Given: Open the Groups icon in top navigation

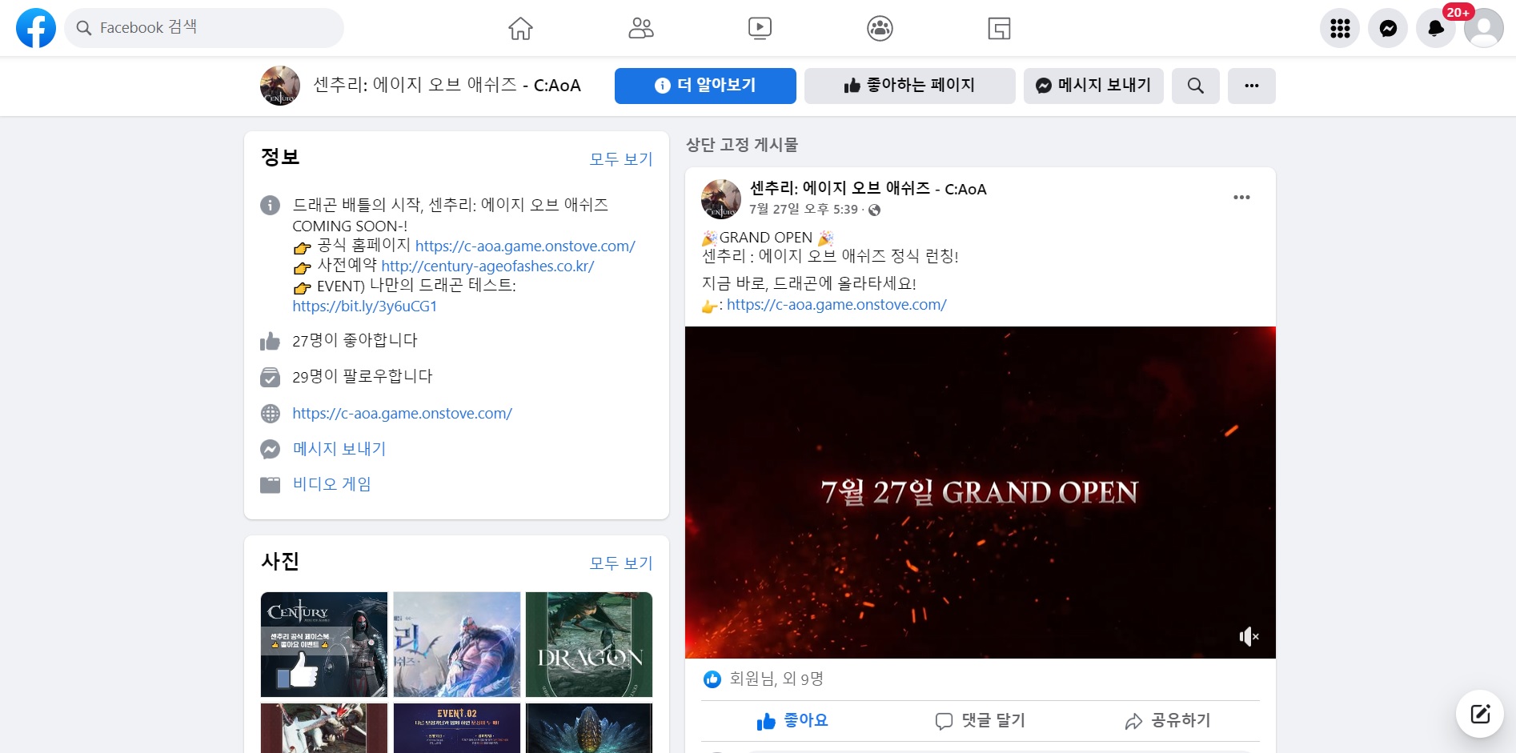Looking at the screenshot, I should pyautogui.click(x=880, y=28).
